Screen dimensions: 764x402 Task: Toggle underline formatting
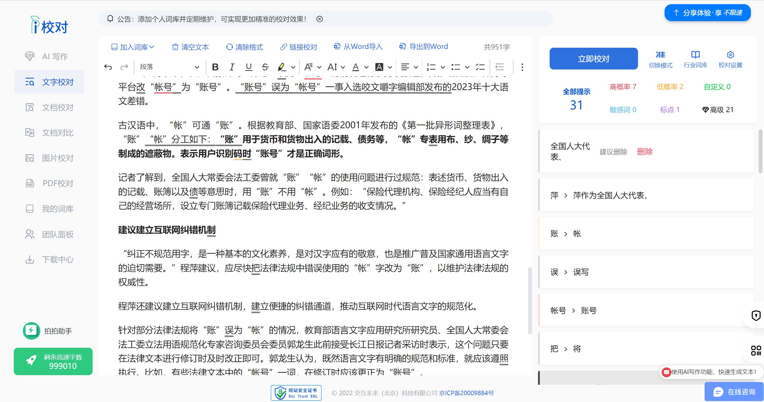click(248, 67)
